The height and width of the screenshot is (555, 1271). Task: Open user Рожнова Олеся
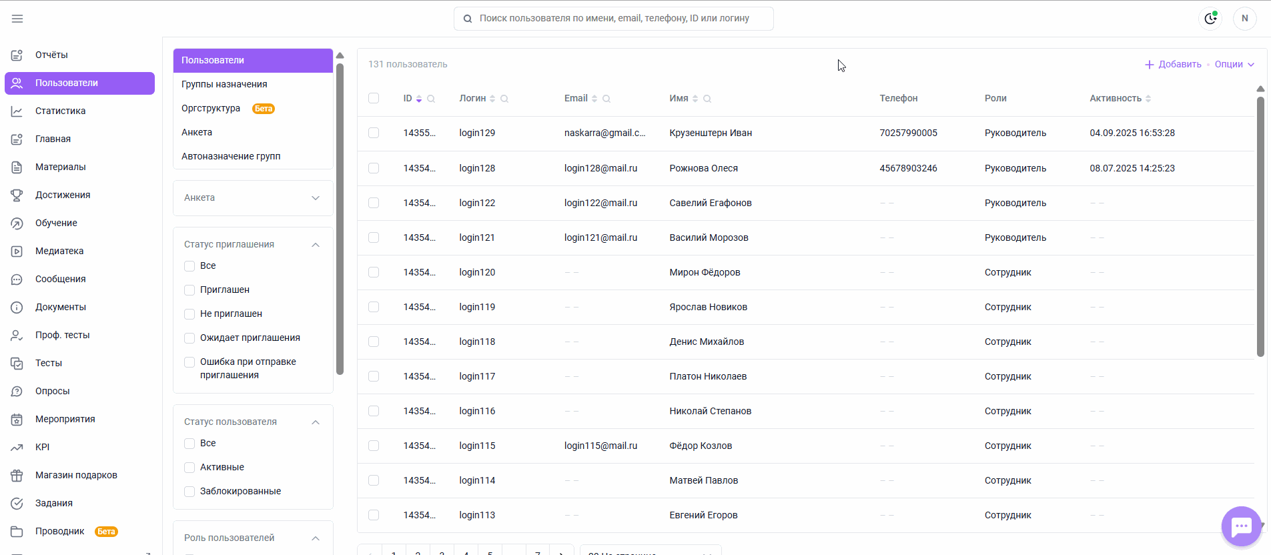tap(703, 168)
